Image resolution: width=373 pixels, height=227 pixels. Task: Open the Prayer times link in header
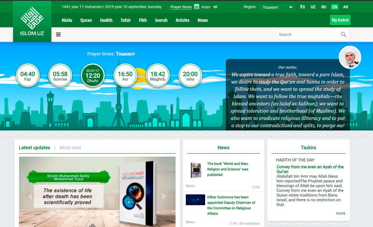[x=181, y=7]
